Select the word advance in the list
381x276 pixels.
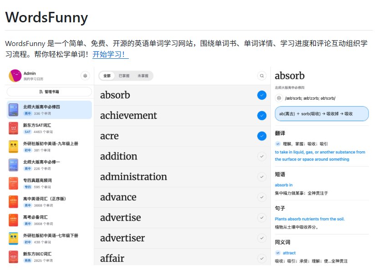tap(118, 197)
